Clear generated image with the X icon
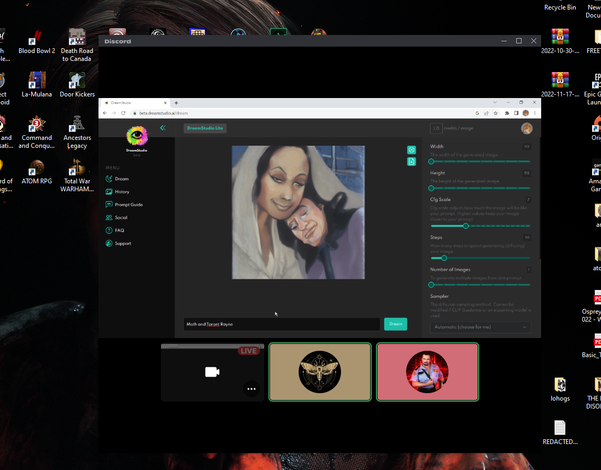Image resolution: width=601 pixels, height=470 pixels. (411, 149)
